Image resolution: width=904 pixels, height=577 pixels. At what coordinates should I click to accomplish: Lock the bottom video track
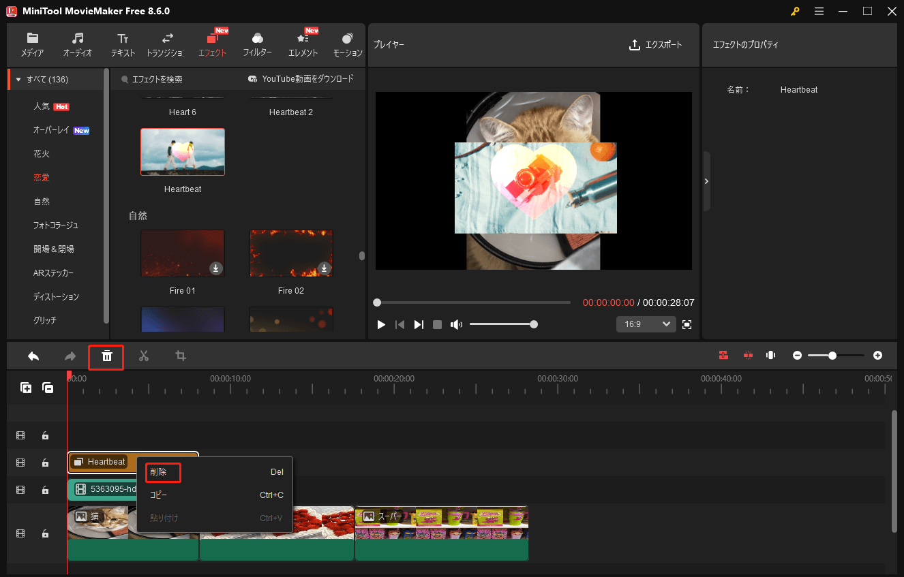pos(45,533)
